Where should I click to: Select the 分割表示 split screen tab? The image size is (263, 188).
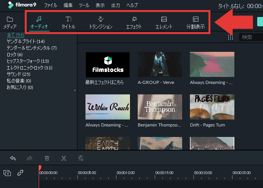195,23
